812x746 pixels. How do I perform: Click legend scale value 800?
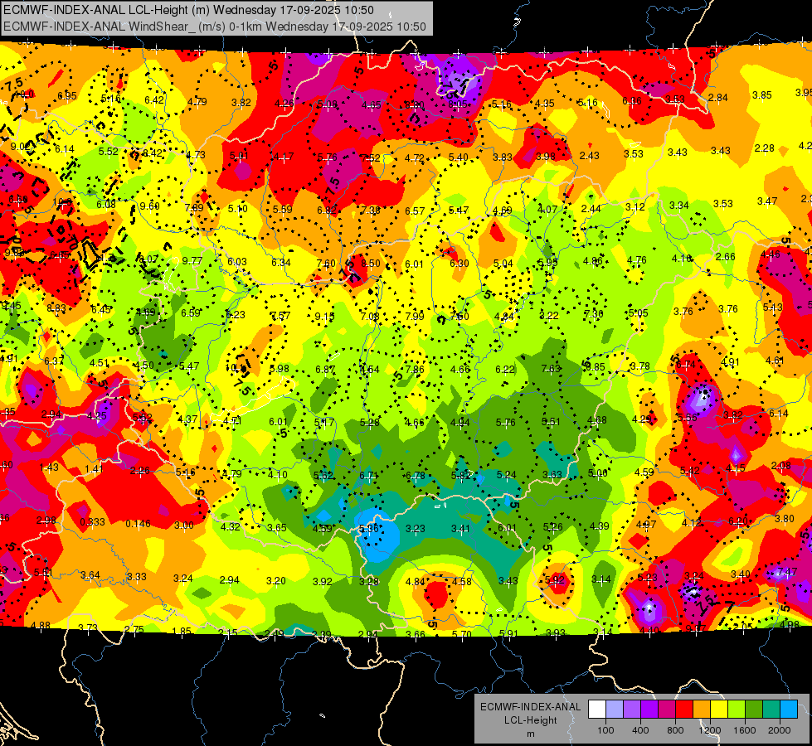point(675,730)
